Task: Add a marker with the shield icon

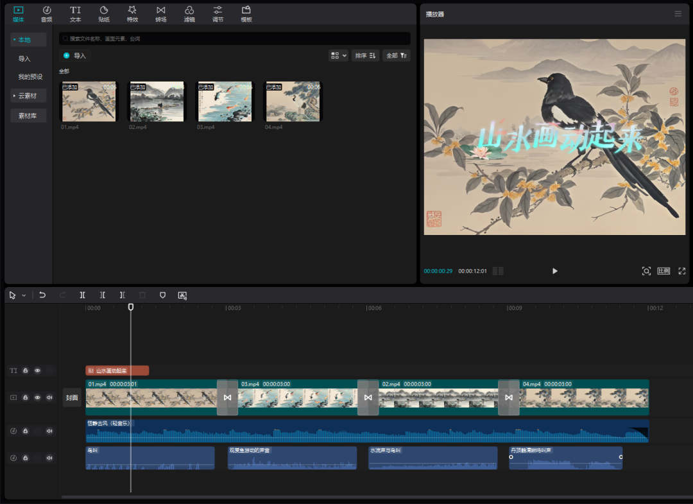Action: click(x=162, y=295)
